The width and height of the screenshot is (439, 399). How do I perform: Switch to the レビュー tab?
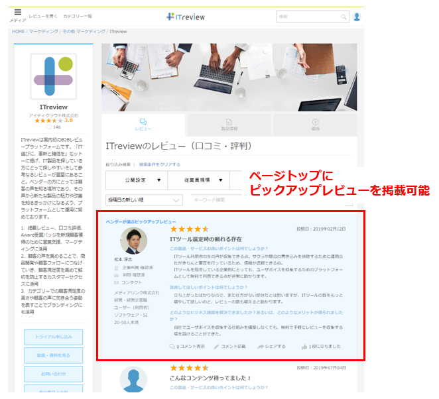(143, 125)
